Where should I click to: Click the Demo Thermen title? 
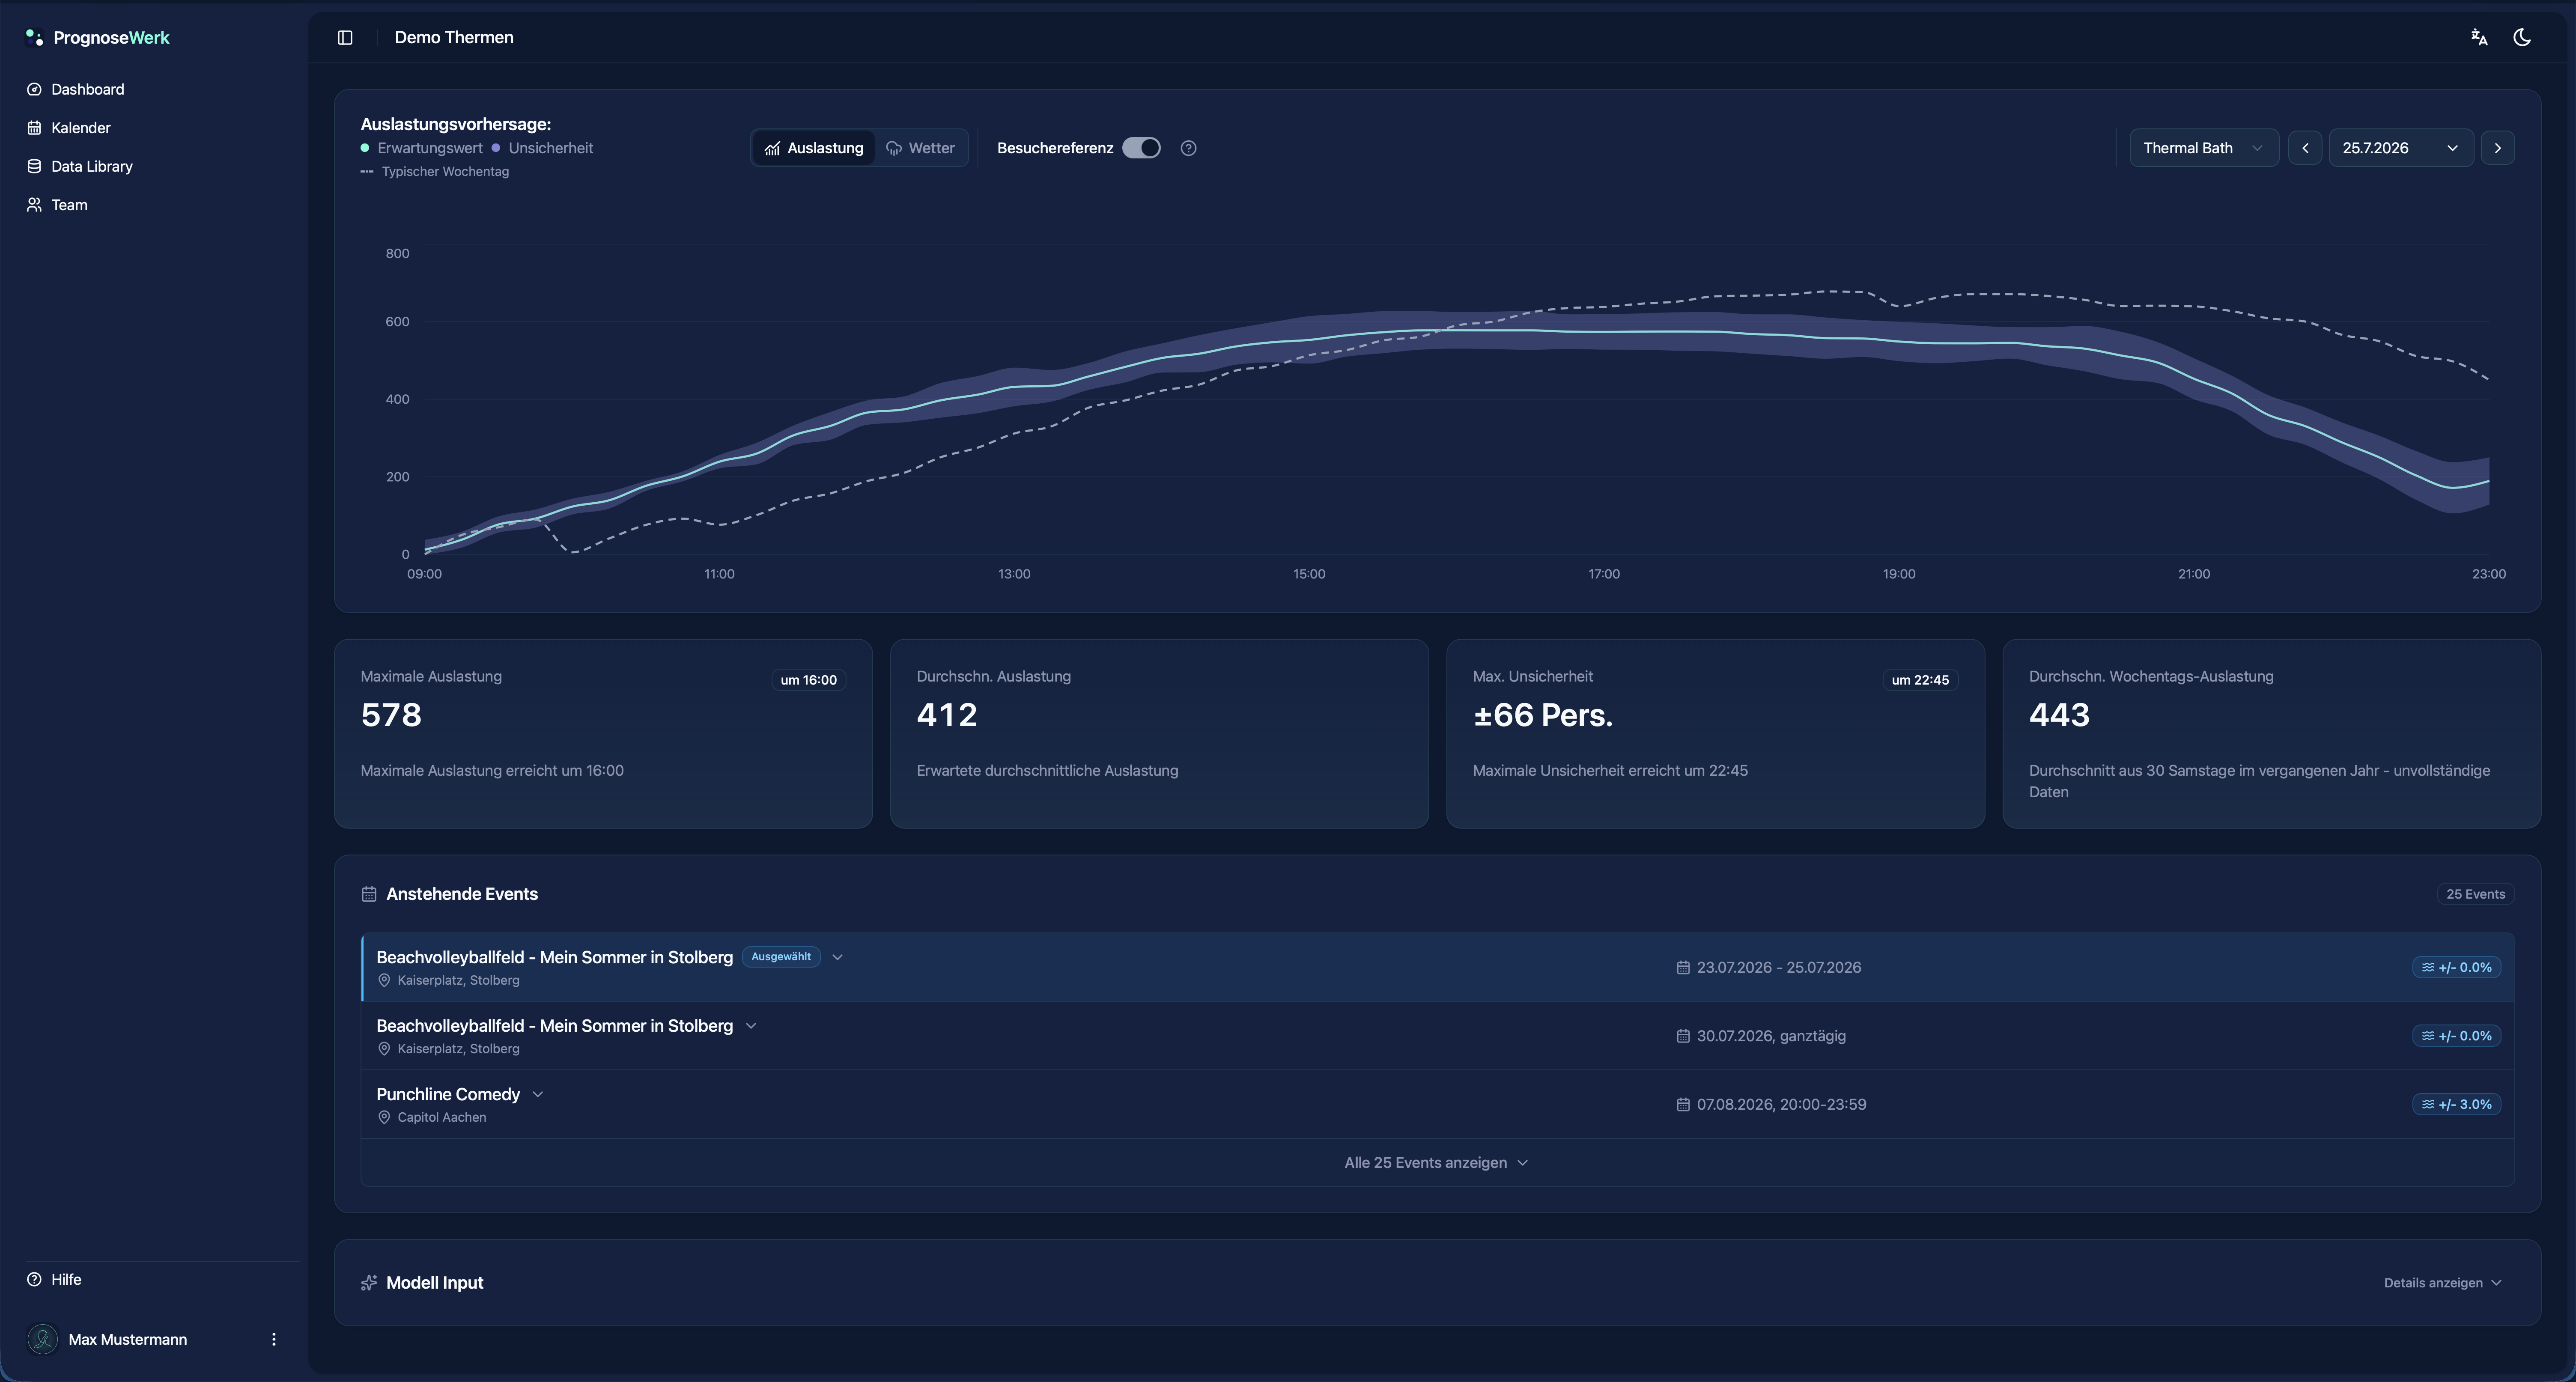pos(454,38)
